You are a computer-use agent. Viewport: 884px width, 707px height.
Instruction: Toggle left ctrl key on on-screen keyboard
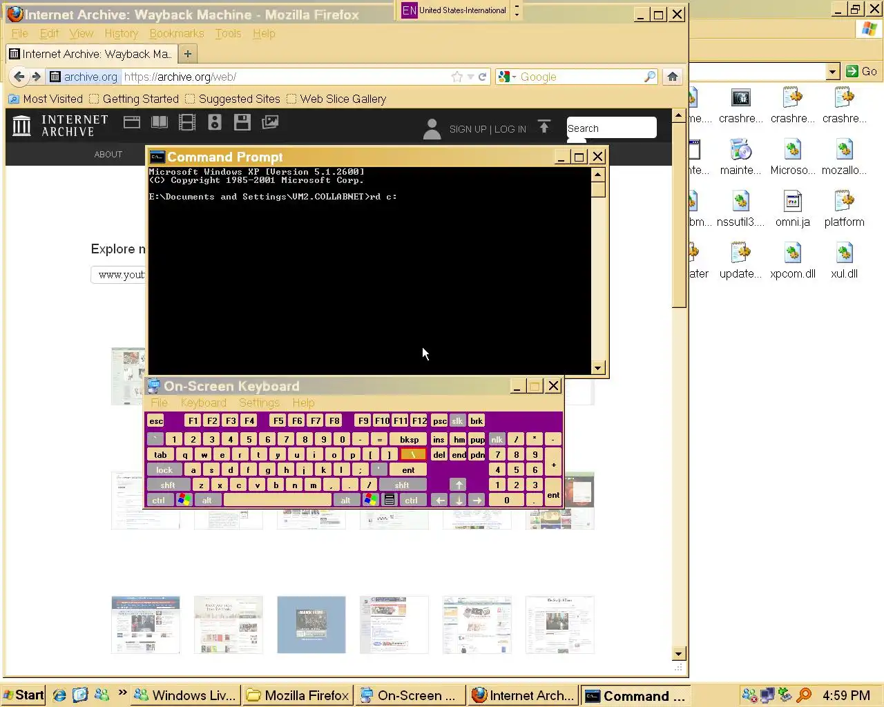159,500
